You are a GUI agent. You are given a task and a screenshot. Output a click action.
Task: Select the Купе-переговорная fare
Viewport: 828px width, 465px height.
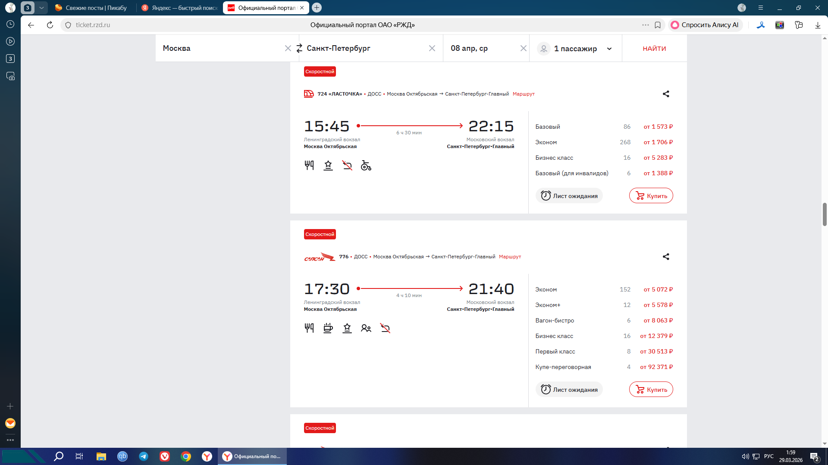(604, 367)
